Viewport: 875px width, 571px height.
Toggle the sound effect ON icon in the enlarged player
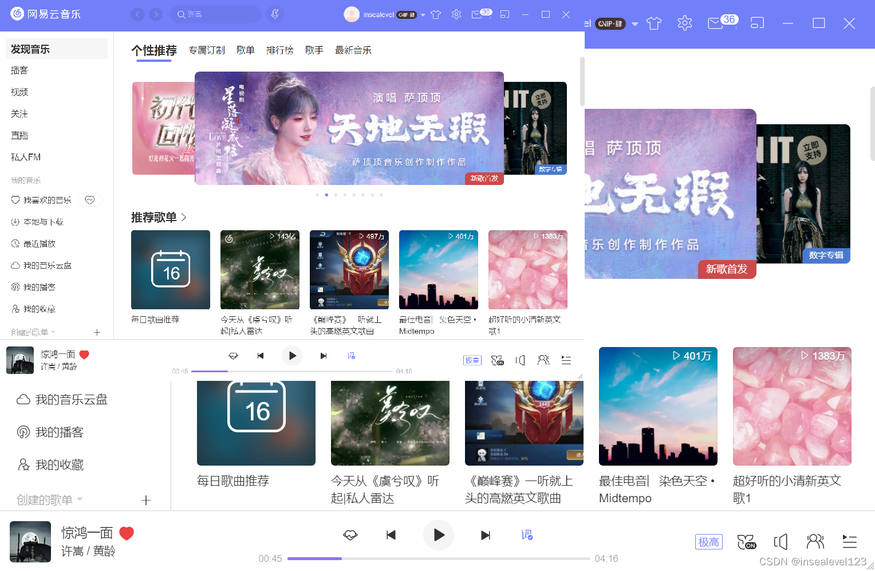click(747, 542)
